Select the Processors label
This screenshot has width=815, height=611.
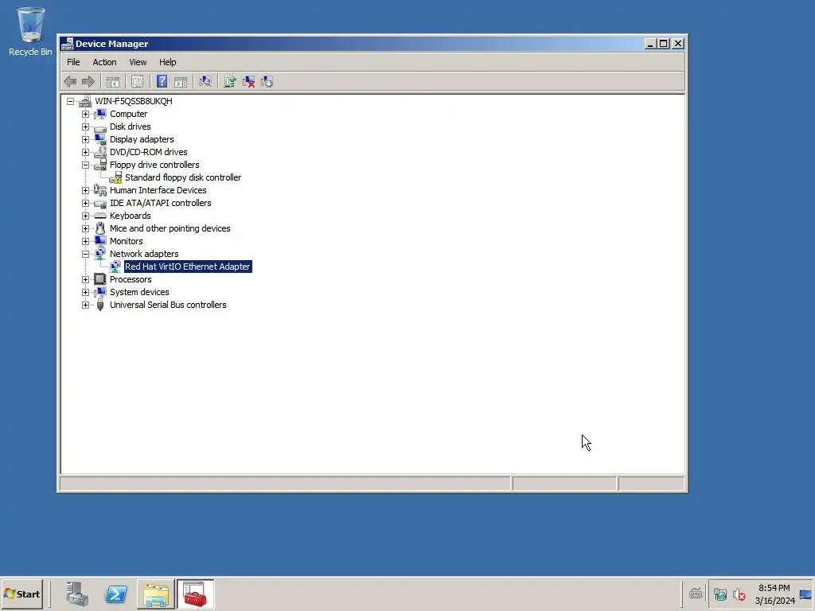point(131,279)
